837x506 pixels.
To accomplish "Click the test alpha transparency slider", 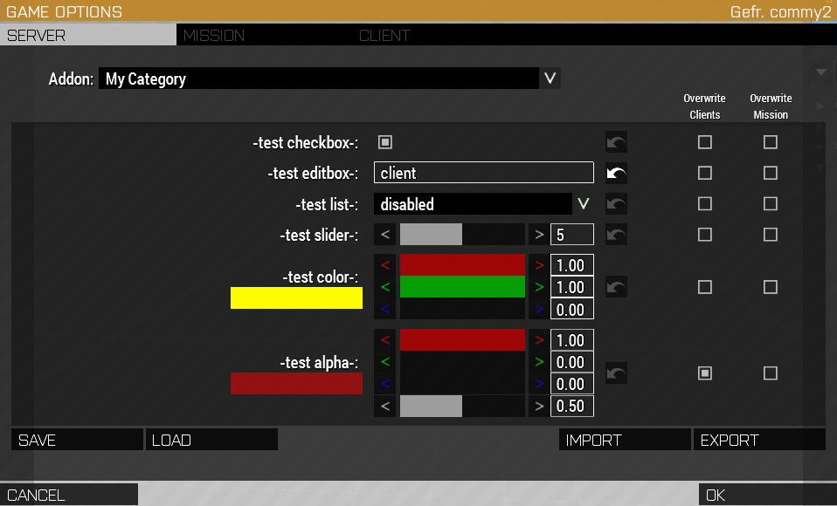I will (x=462, y=407).
